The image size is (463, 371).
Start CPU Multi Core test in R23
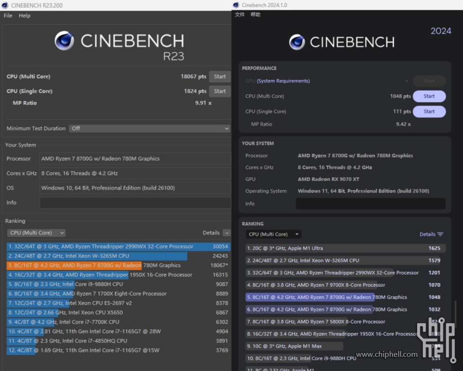click(x=220, y=77)
